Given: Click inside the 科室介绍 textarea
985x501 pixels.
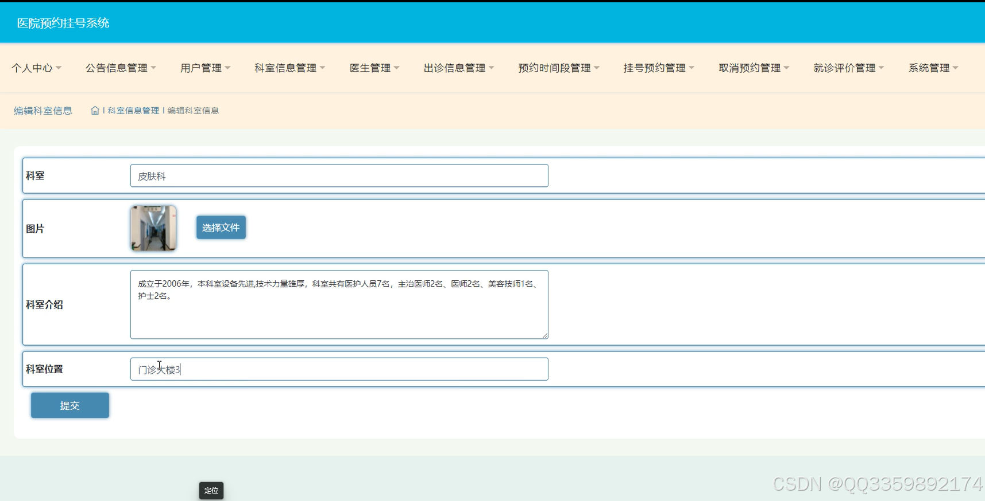Looking at the screenshot, I should [x=339, y=304].
